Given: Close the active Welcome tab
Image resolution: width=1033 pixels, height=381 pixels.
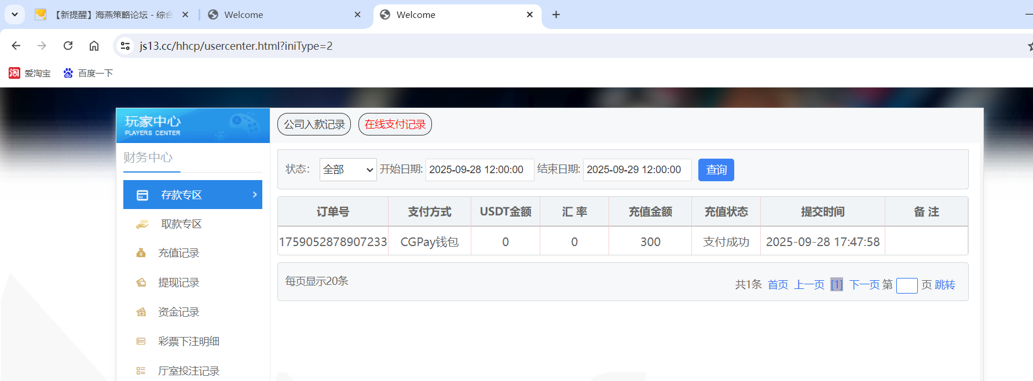Looking at the screenshot, I should (530, 14).
